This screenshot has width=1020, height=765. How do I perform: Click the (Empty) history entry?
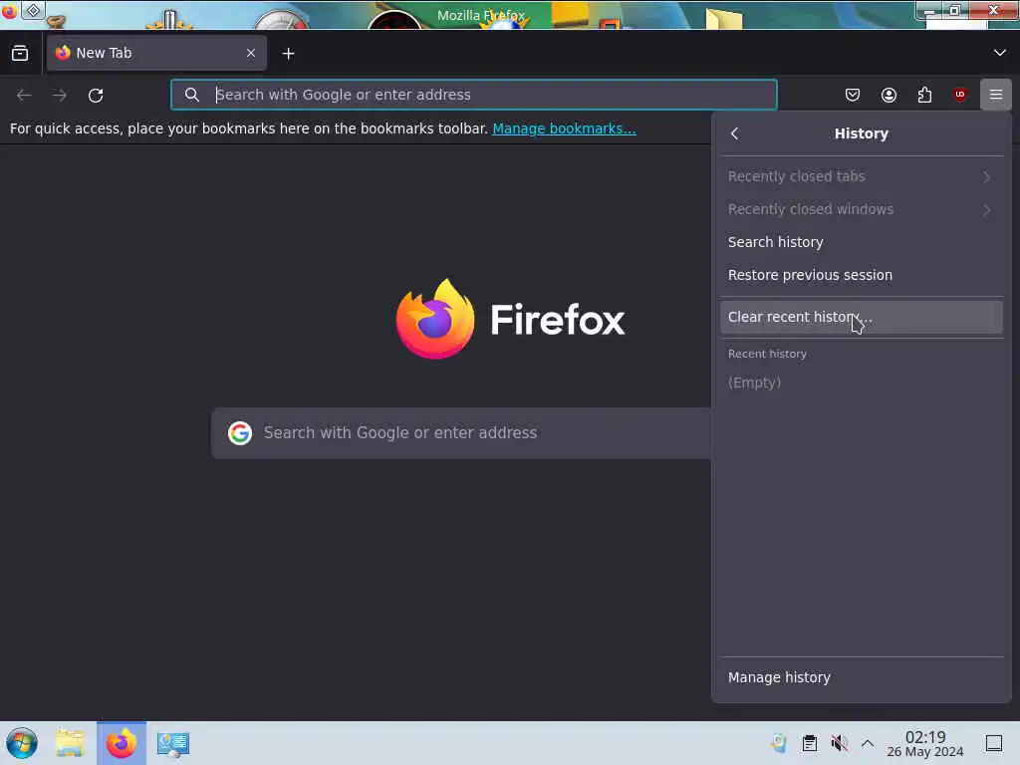pyautogui.click(x=755, y=382)
